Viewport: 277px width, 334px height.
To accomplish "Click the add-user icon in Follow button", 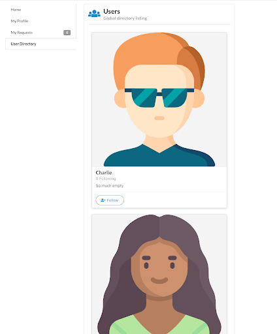I will [x=103, y=200].
